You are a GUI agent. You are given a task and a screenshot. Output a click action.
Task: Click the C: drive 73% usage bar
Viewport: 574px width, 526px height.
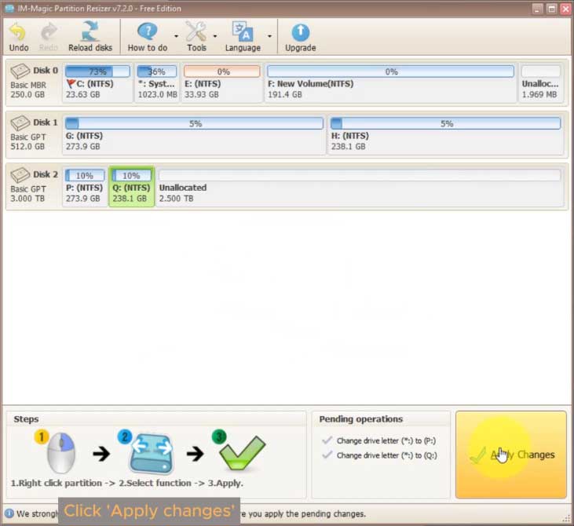tap(97, 71)
